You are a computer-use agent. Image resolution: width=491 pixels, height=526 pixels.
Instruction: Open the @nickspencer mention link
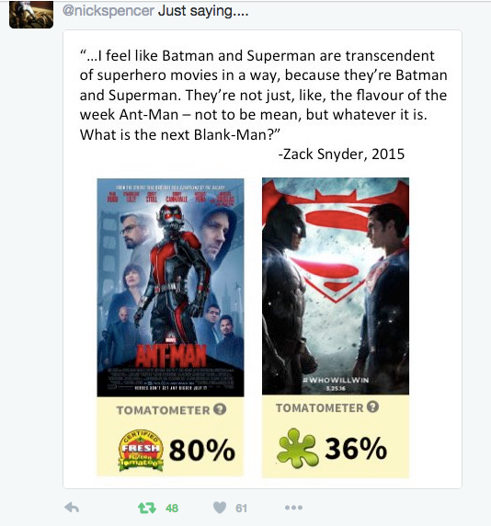108,11
